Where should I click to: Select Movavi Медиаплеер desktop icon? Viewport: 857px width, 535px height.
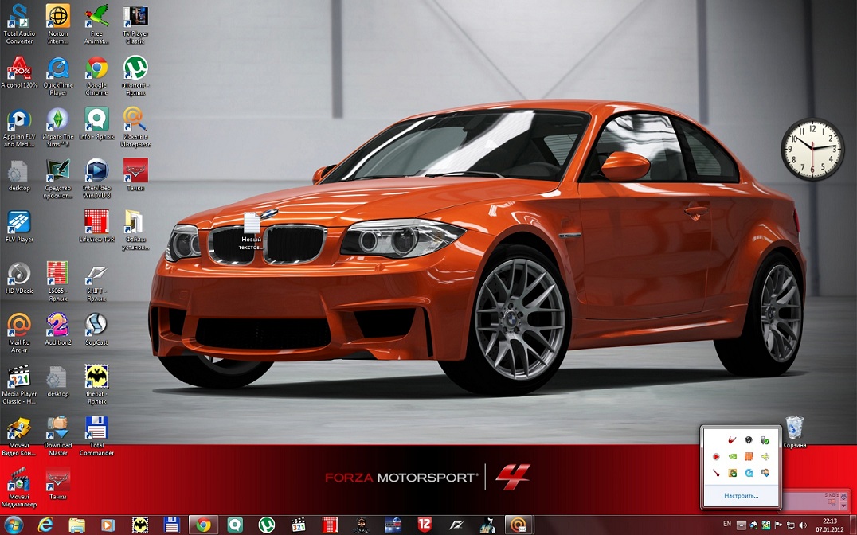[19, 487]
